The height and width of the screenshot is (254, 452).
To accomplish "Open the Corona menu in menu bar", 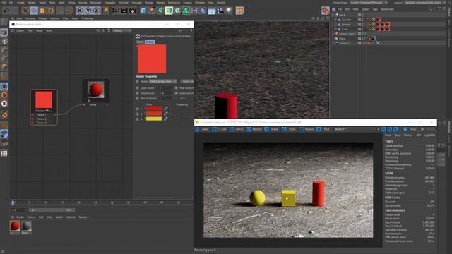I will click(x=187, y=2).
